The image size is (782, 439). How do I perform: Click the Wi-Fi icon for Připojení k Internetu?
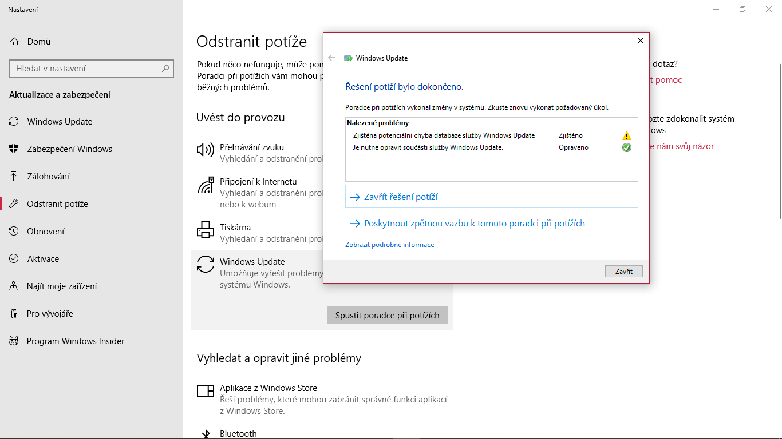click(x=205, y=184)
